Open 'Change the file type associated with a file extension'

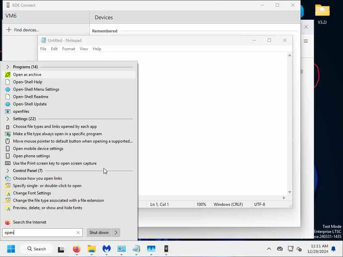click(70, 200)
